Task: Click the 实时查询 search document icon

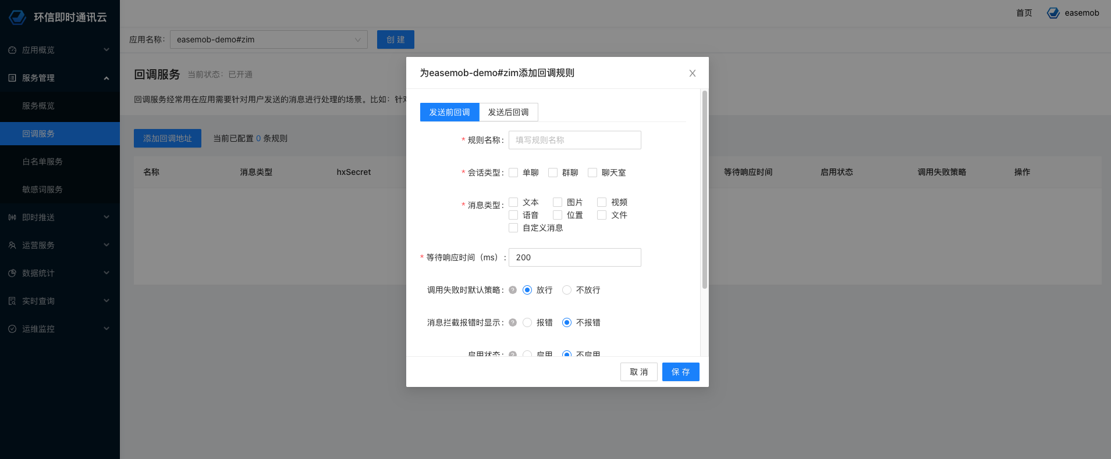Action: [12, 301]
